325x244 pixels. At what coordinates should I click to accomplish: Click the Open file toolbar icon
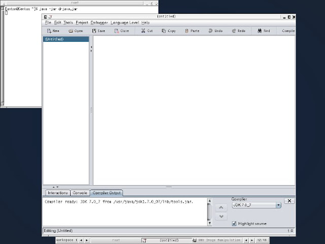click(71, 31)
